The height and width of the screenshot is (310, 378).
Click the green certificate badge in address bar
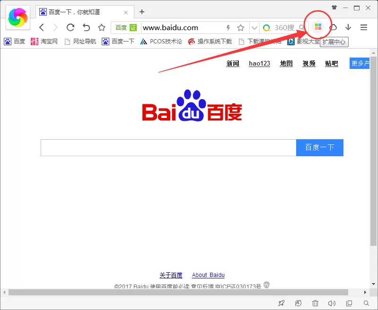click(133, 28)
